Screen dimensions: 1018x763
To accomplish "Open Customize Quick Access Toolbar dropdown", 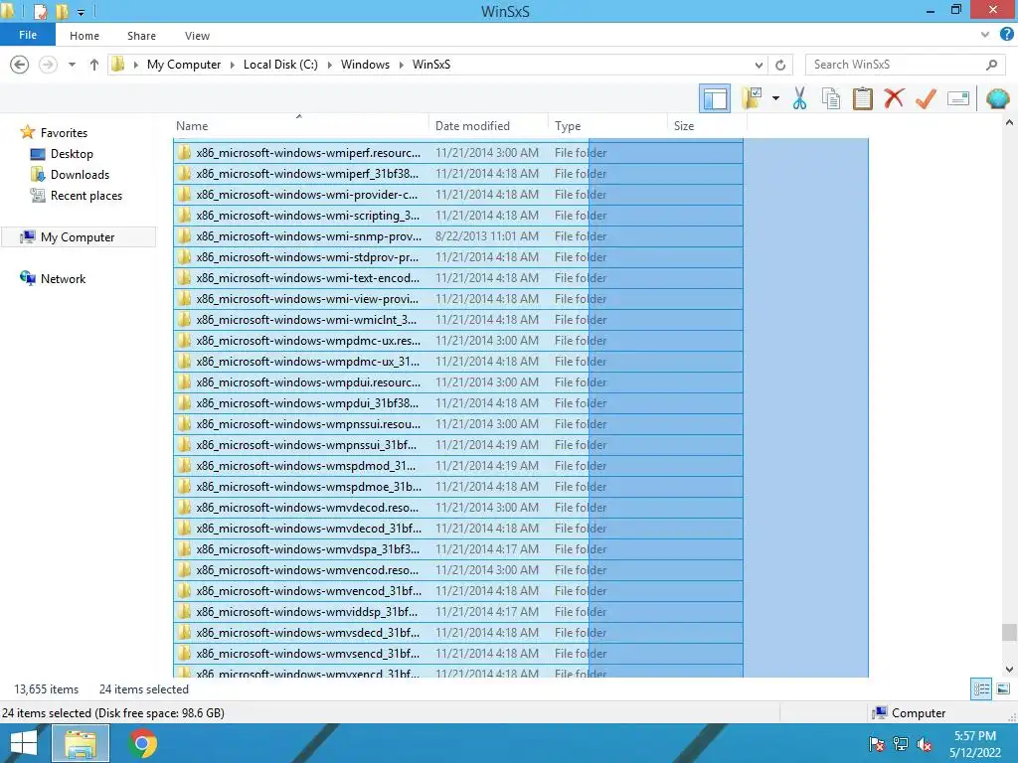I will 82,12.
